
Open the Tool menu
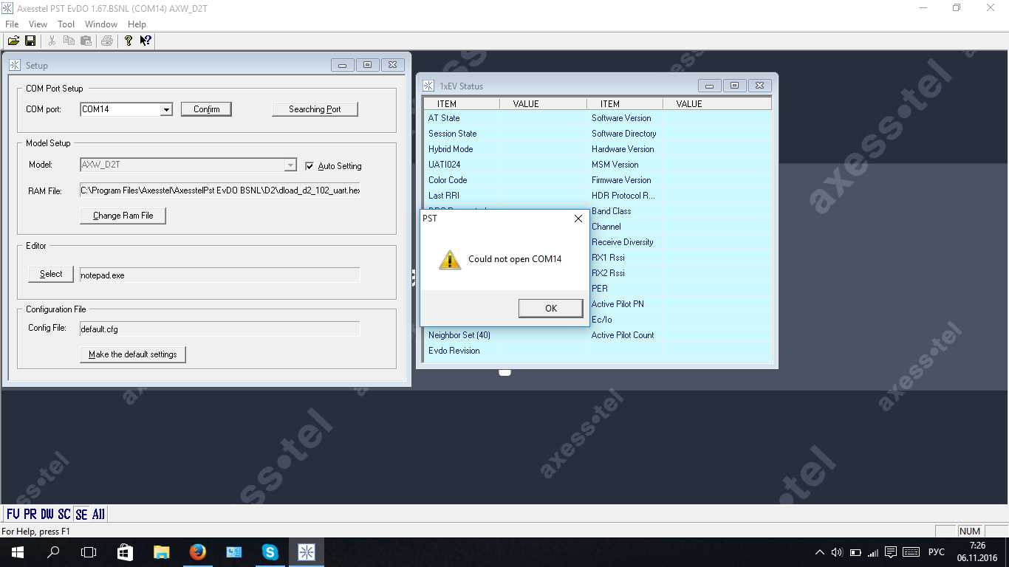[66, 24]
